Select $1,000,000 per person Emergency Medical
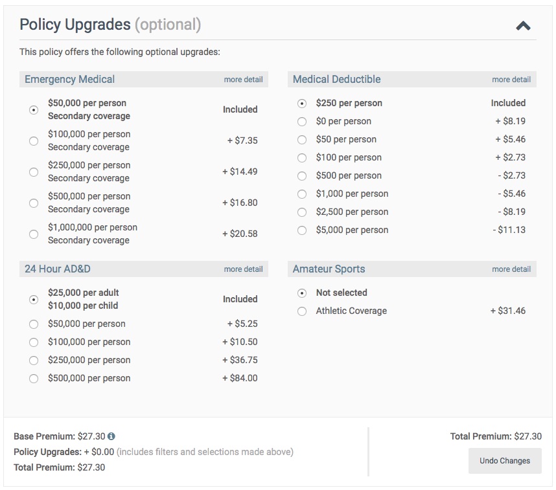This screenshot has height=490, width=556. (34, 234)
